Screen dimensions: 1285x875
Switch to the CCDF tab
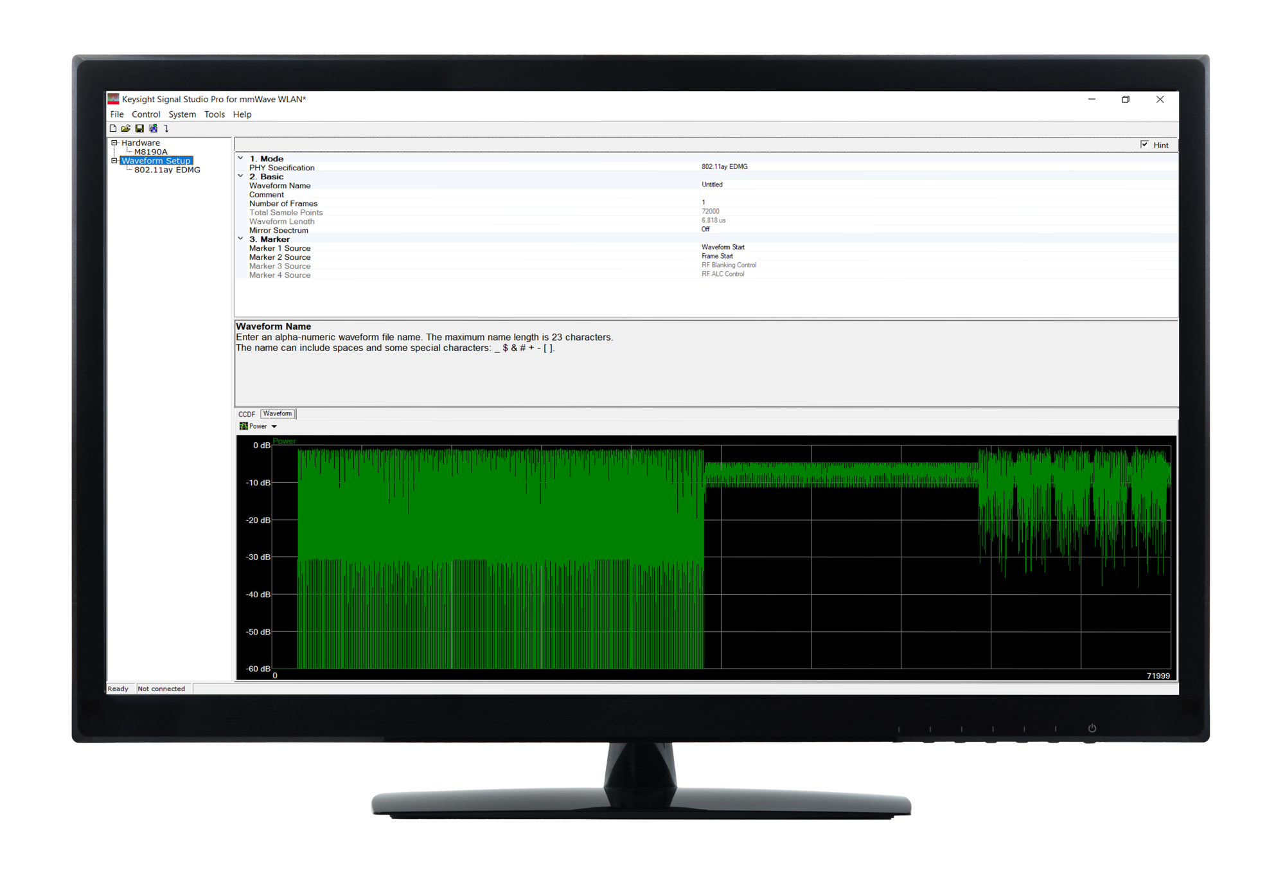click(247, 414)
